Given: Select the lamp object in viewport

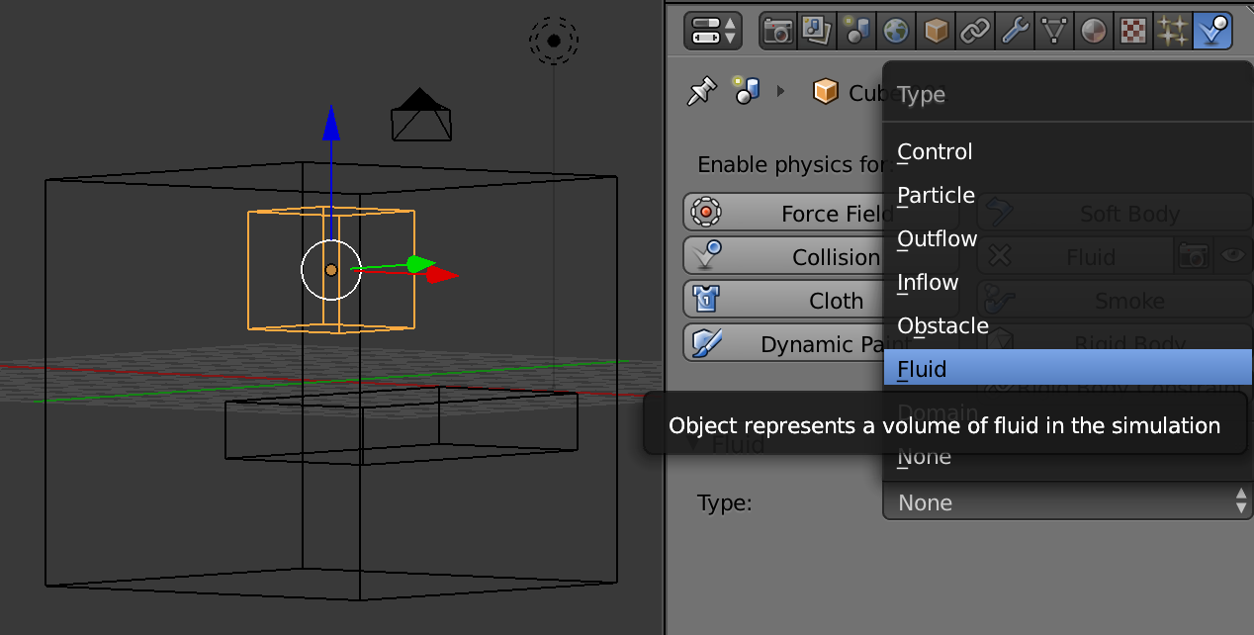Looking at the screenshot, I should (554, 41).
